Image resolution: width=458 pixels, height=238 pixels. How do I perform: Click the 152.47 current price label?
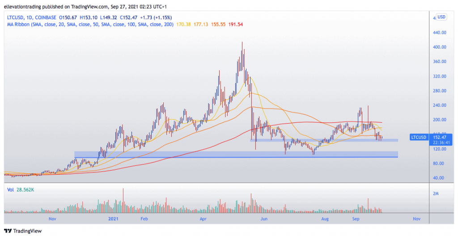coord(439,138)
